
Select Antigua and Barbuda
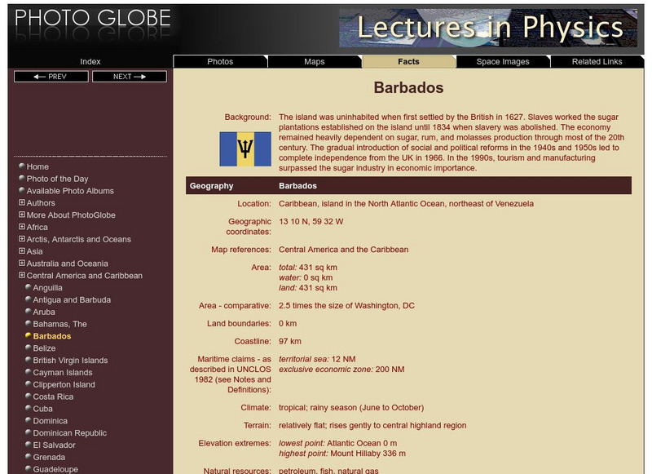click(x=72, y=299)
